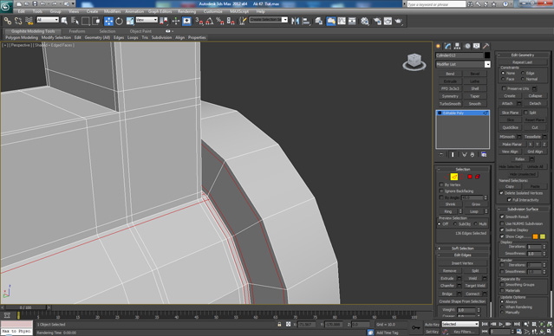Click the orange Show Cage color swatch
Image resolution: width=554 pixels, height=336 pixels.
(x=535, y=236)
